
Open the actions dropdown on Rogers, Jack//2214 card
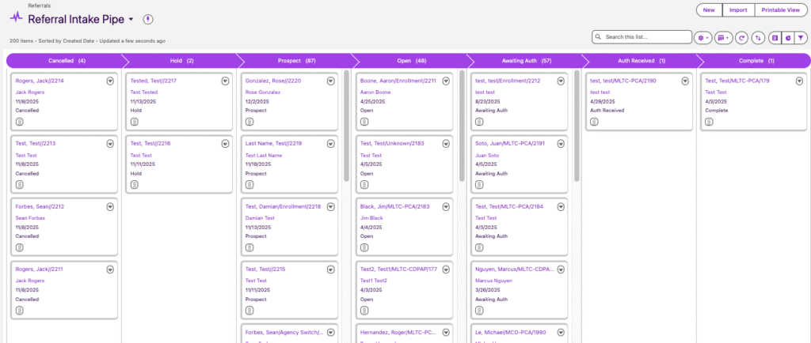[110, 81]
